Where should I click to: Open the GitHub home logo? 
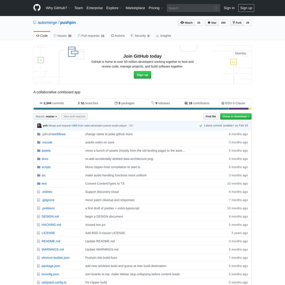pyautogui.click(x=37, y=8)
